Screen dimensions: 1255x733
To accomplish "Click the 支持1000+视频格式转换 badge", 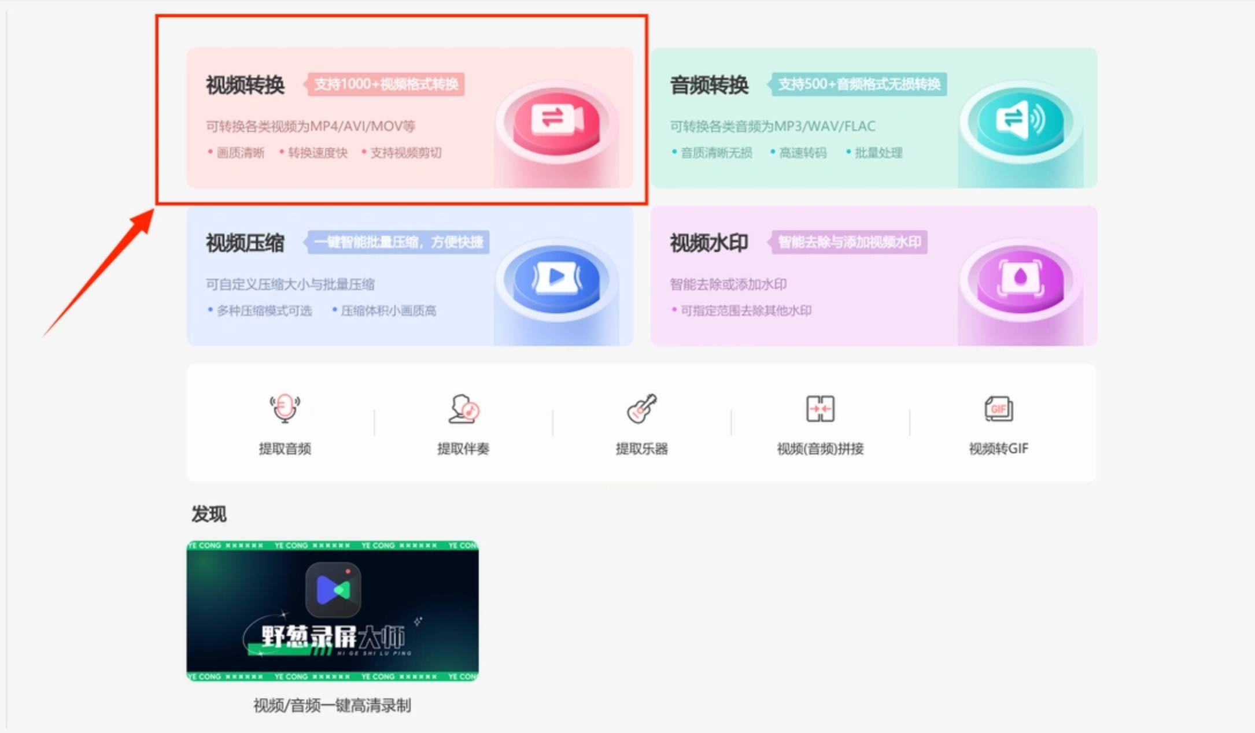I will [386, 84].
